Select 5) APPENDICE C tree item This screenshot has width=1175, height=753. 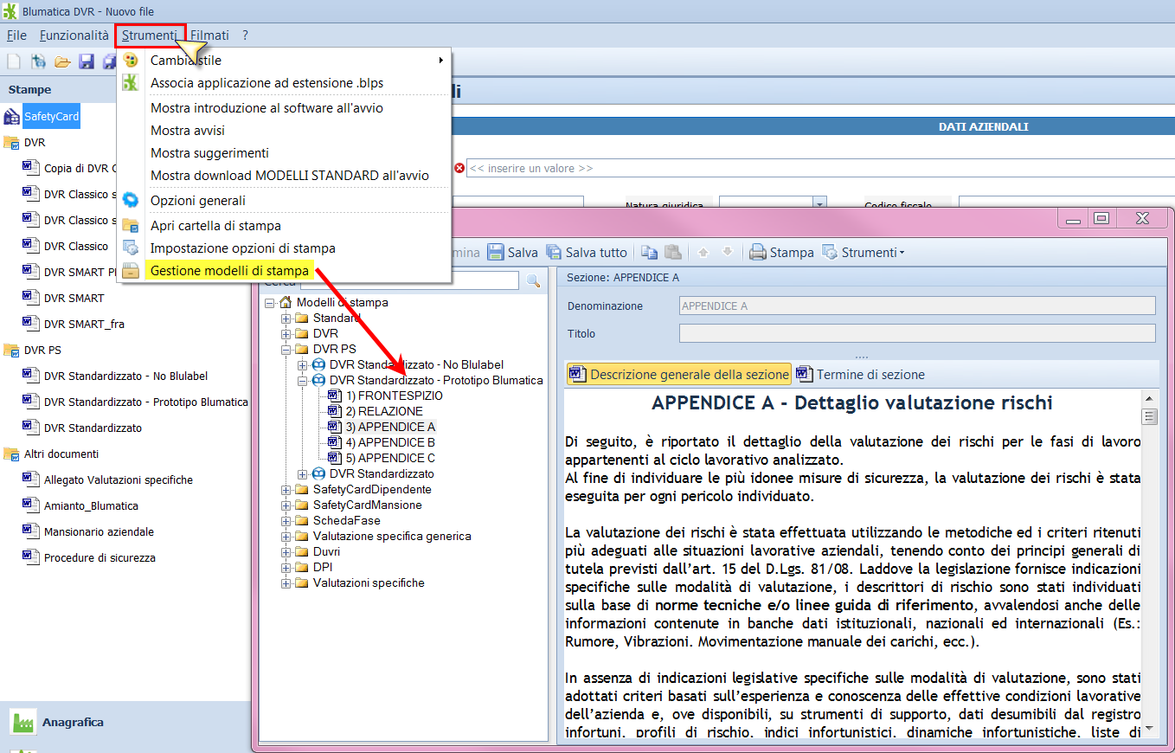click(390, 458)
